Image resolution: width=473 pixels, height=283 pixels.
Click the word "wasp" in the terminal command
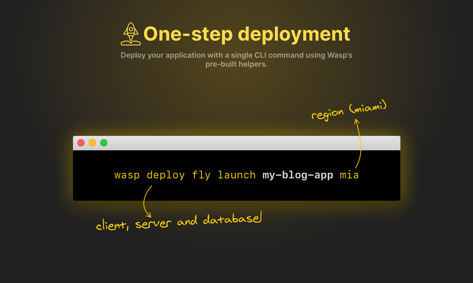pos(127,175)
